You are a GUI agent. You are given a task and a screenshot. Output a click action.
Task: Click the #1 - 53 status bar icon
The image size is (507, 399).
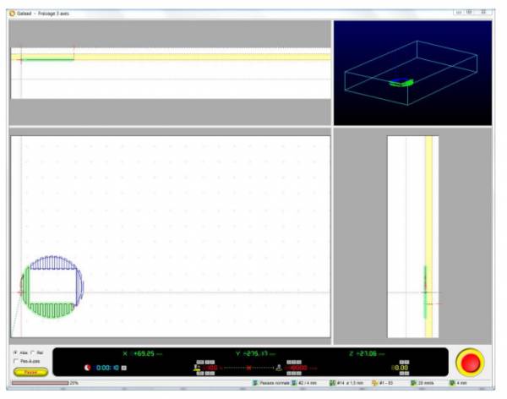(374, 383)
